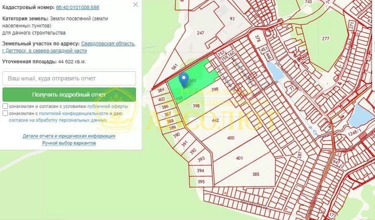This screenshot has height=220, width=375.
Task: Select parcel 247 on the map
Action: pyautogui.click(x=200, y=33)
